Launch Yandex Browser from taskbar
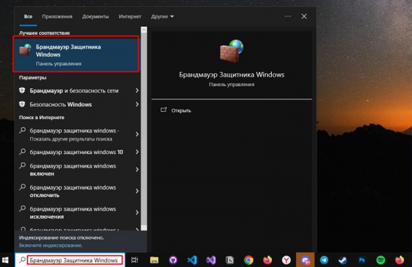Image resolution: width=412 pixels, height=267 pixels. click(x=286, y=260)
